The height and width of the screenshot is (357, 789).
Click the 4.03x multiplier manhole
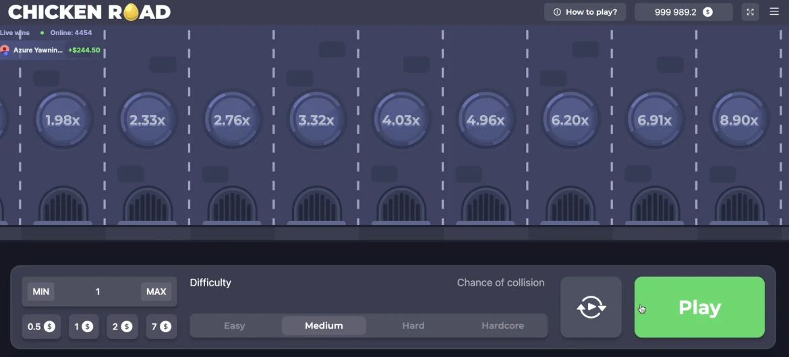tap(401, 120)
